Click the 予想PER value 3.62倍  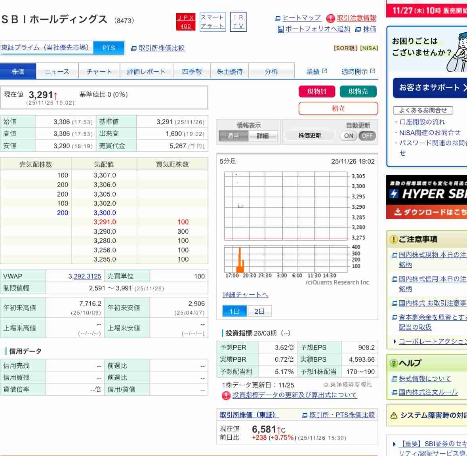coord(284,347)
